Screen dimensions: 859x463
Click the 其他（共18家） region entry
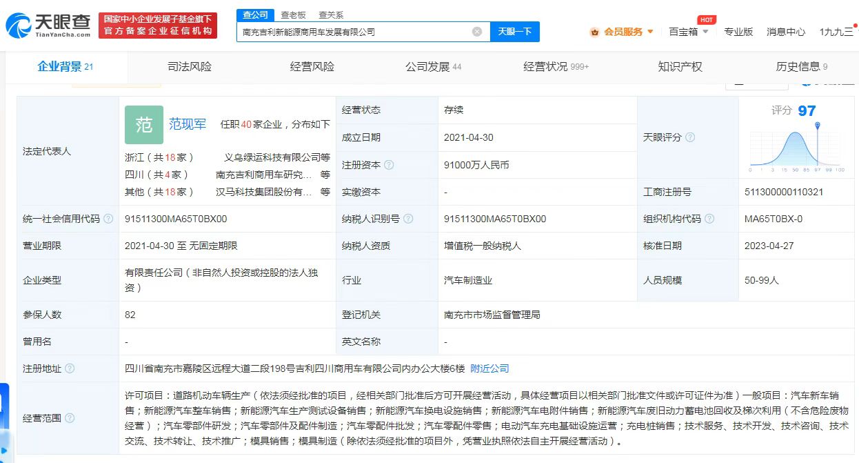pyautogui.click(x=159, y=192)
